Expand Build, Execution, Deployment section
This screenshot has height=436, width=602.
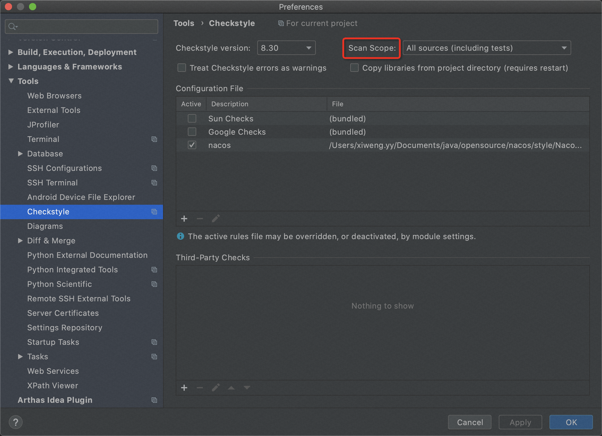coord(11,52)
